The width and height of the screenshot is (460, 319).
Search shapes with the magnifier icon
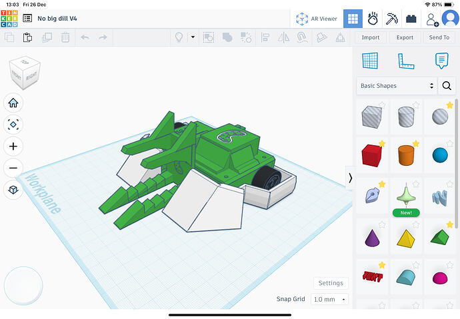(447, 86)
